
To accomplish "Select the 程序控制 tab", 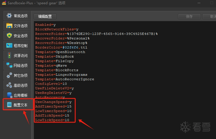I will click(17, 46).
